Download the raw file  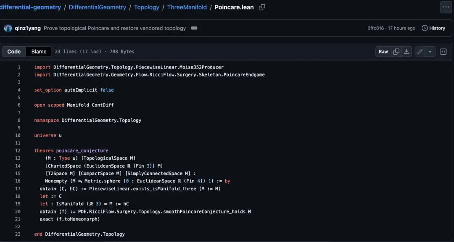406,52
